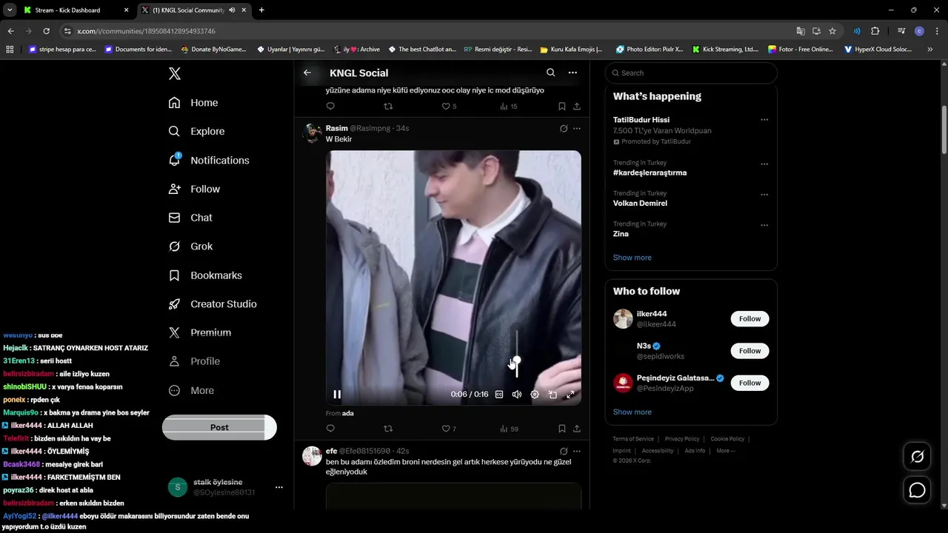This screenshot has height=533, width=948.
Task: Reply to the post with 15 views
Action: pos(330,107)
